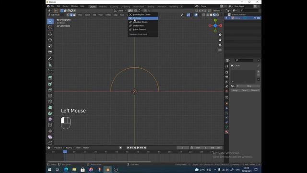Viewport: 307px width, 173px height.
Task: Open the overlays dropdown arrow
Action: (x=199, y=15)
